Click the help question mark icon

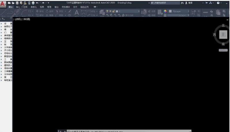tap(218, 3)
